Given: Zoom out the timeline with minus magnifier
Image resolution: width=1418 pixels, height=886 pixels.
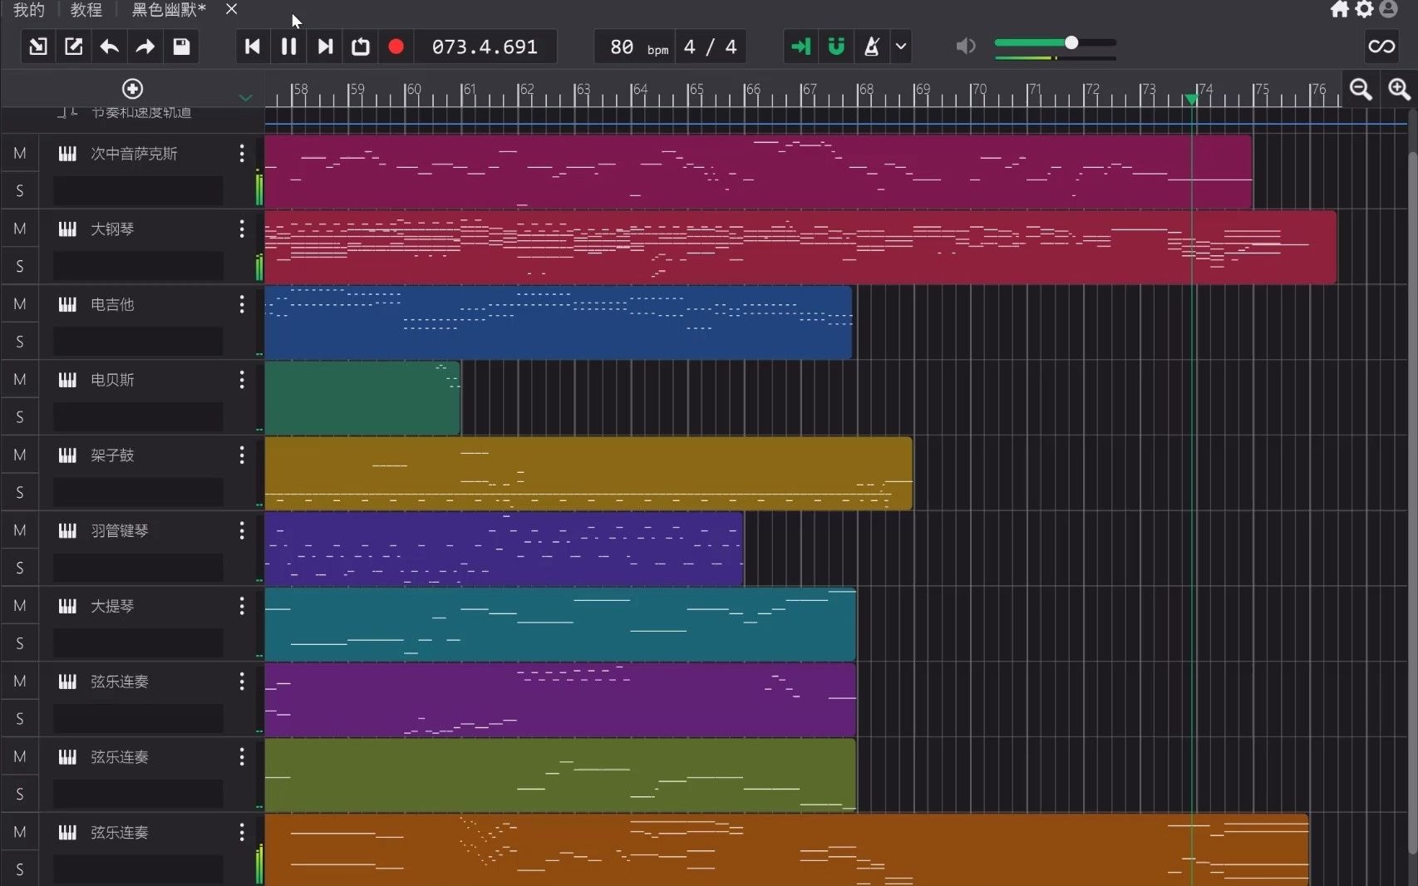Looking at the screenshot, I should pos(1361,89).
